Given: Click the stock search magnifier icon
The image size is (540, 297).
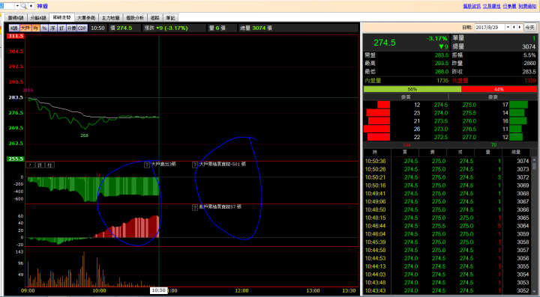Looking at the screenshot, I should pos(24,6).
